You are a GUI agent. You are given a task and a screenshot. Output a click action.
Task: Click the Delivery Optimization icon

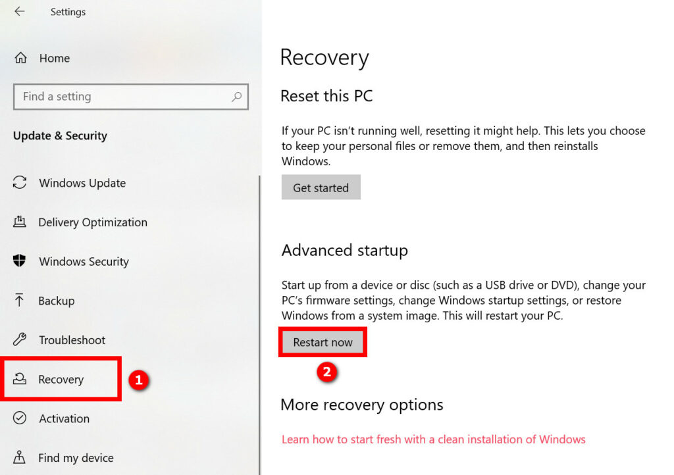pos(19,222)
